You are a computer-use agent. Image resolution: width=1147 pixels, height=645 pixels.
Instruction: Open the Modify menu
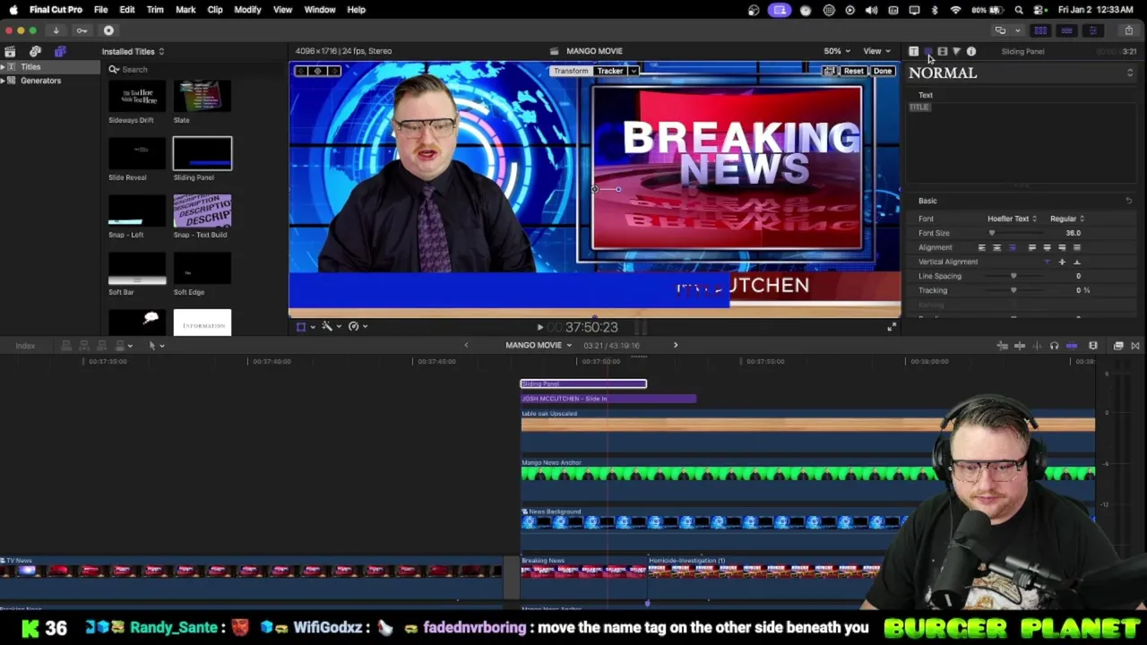pos(247,10)
